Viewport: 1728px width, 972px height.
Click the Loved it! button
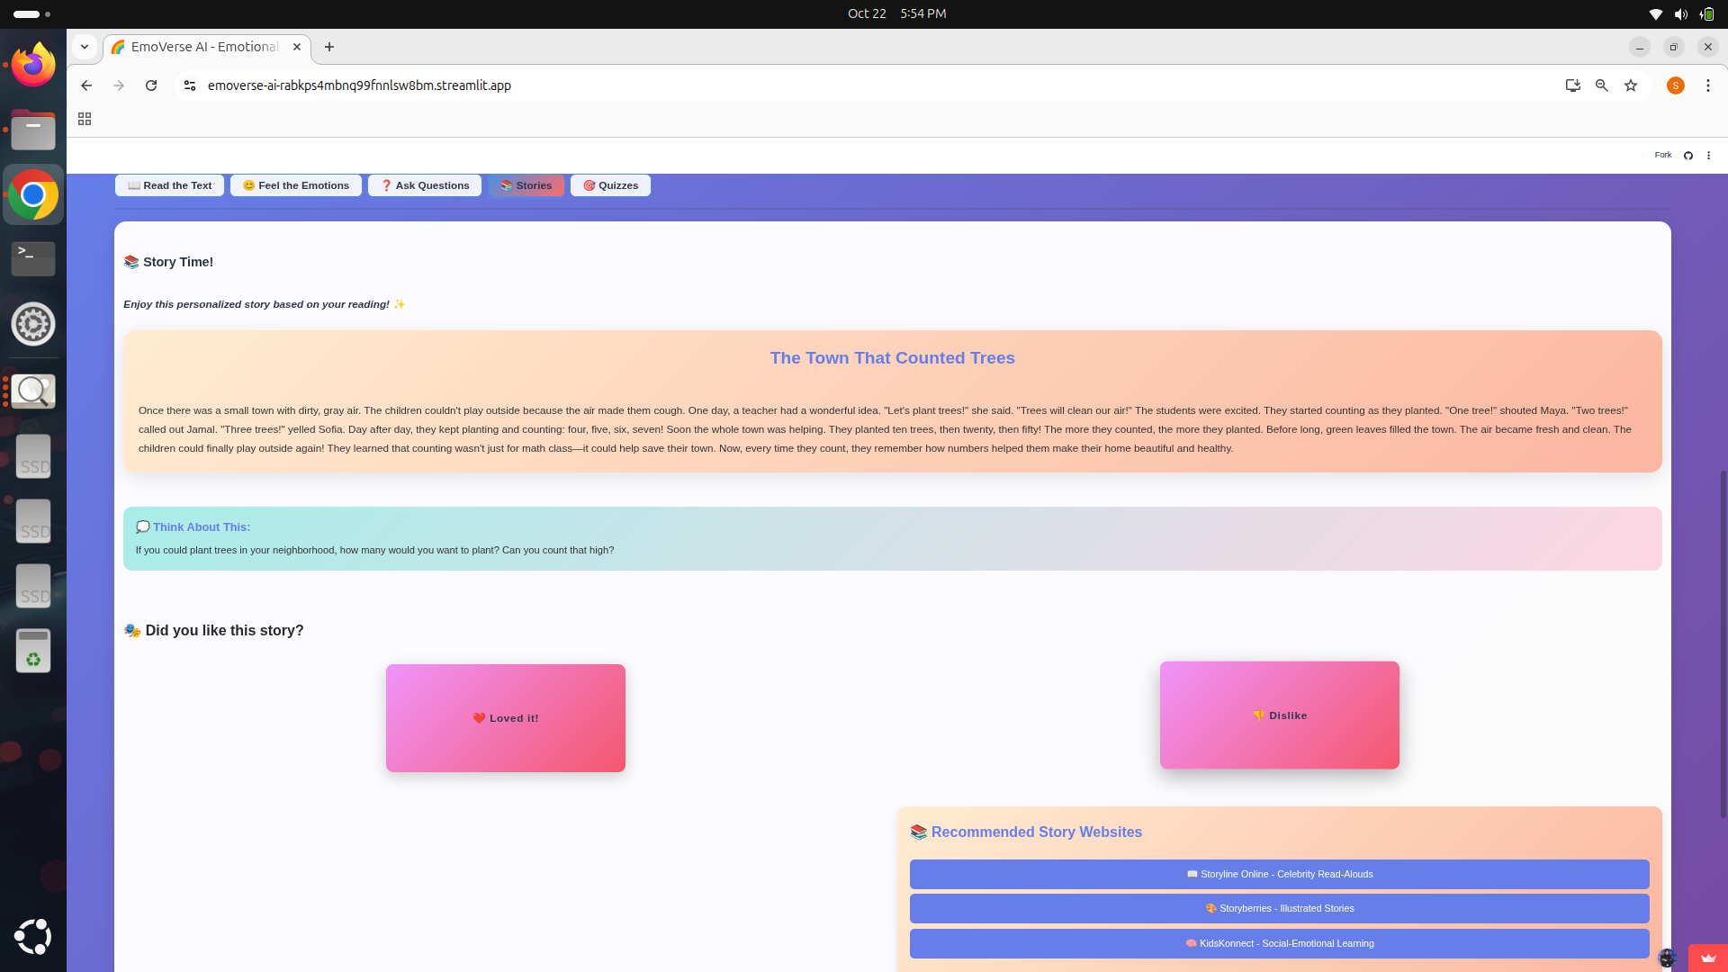tap(506, 718)
